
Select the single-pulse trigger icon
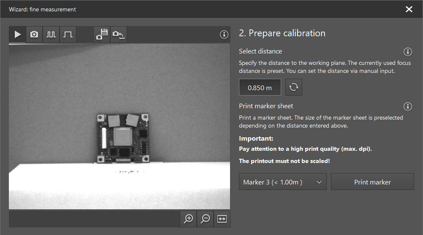(68, 35)
